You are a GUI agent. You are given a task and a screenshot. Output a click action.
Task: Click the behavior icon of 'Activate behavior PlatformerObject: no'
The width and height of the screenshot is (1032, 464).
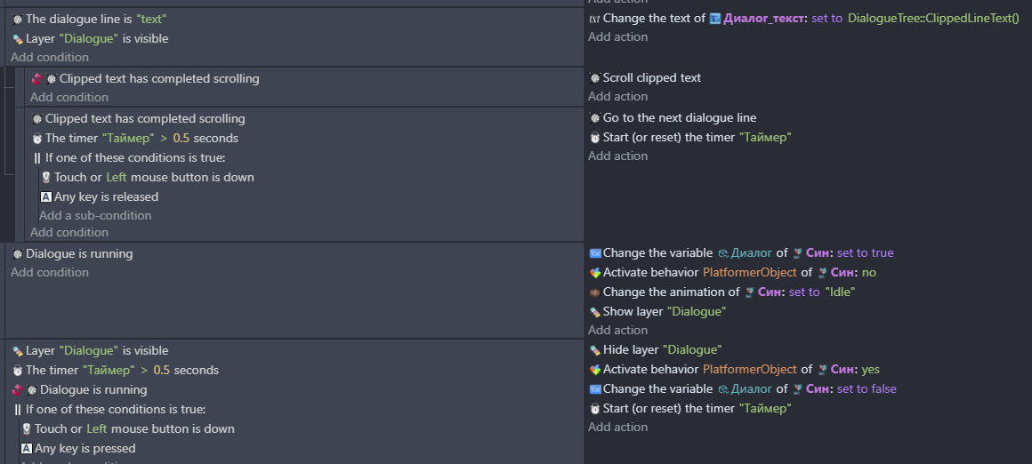[x=594, y=273]
